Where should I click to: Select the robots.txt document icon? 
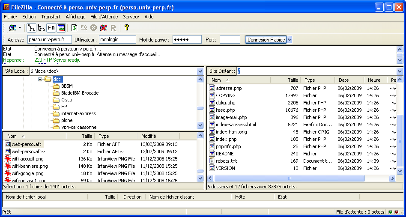pyautogui.click(x=212, y=161)
